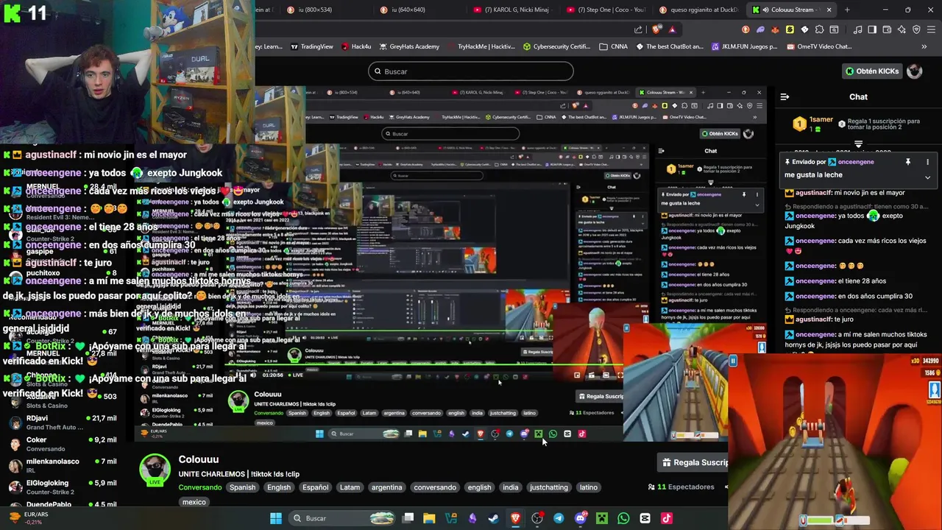Screen dimensions: 942x530
Task: Mute the Colouuu Stream tab via speaker icon
Action: pos(766,10)
